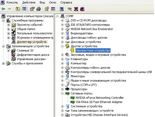Open the Консоль menu
Viewport: 155px width, 117px height.
pyautogui.click(x=12, y=2)
